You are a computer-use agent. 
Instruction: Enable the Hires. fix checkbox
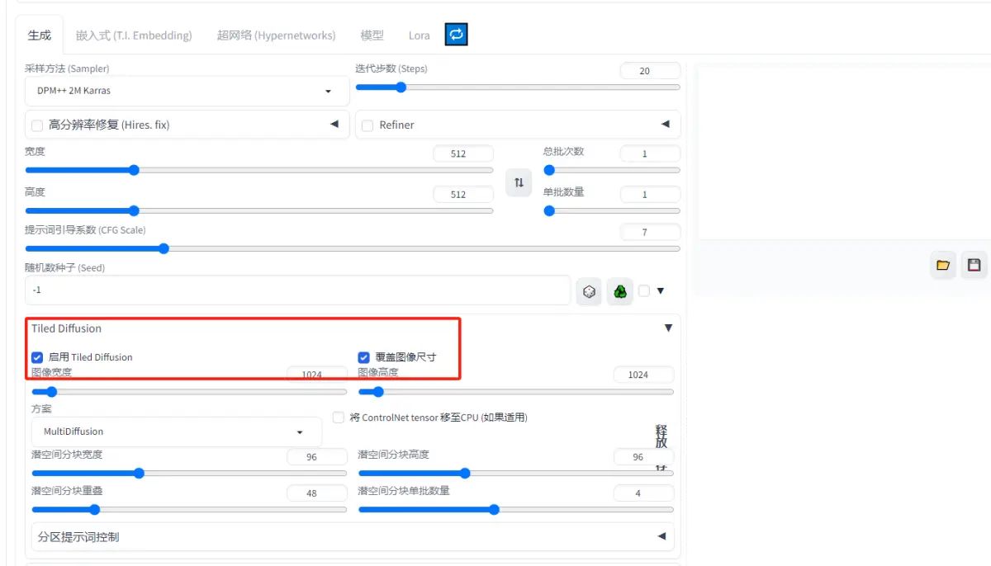click(37, 125)
